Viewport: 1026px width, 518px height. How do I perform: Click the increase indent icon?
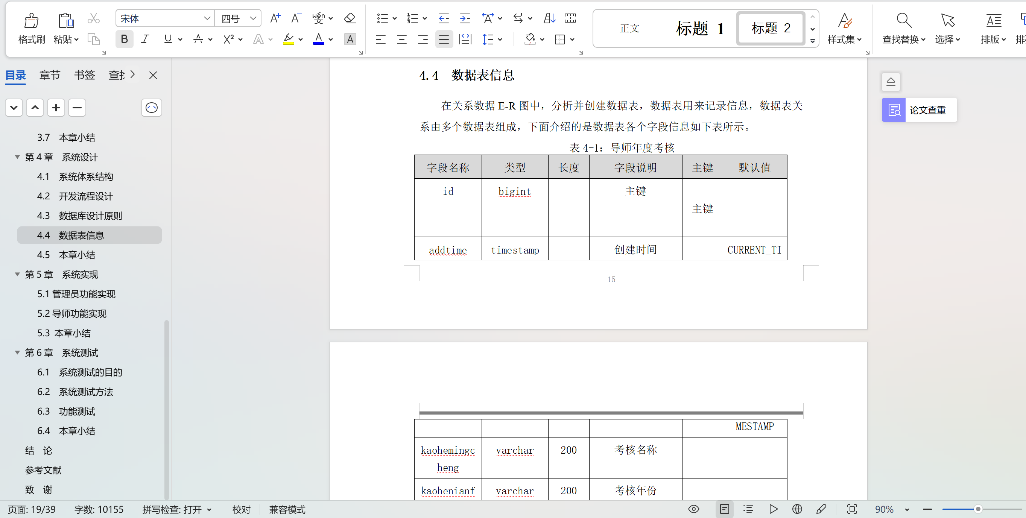pyautogui.click(x=465, y=18)
